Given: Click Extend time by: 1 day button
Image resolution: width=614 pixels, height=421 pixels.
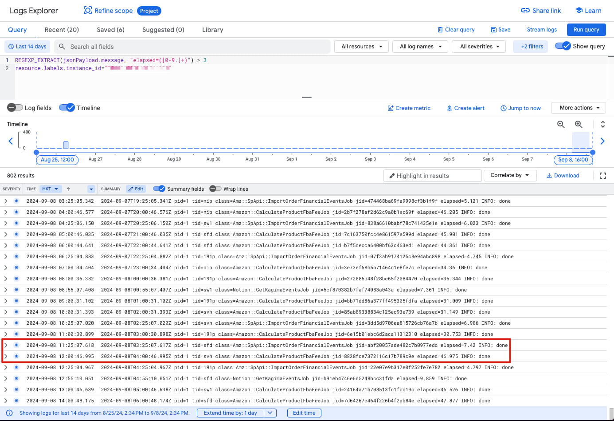Looking at the screenshot, I should pos(231,413).
